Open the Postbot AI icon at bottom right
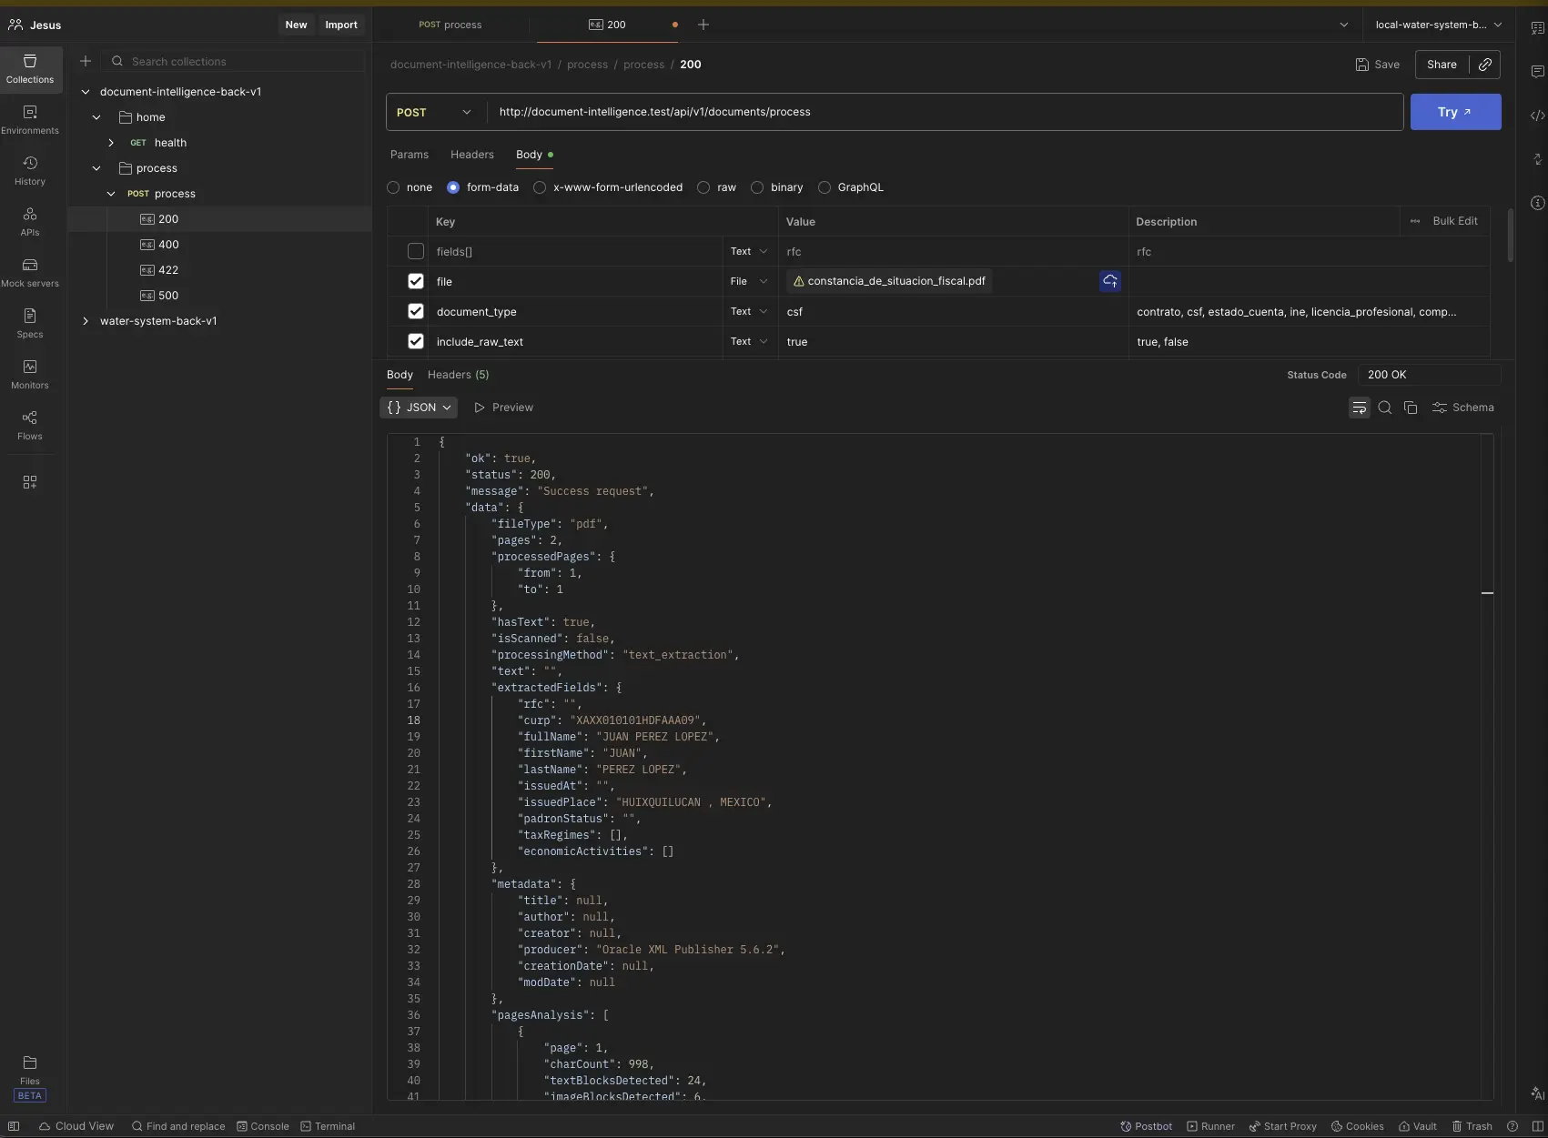 1537,1093
